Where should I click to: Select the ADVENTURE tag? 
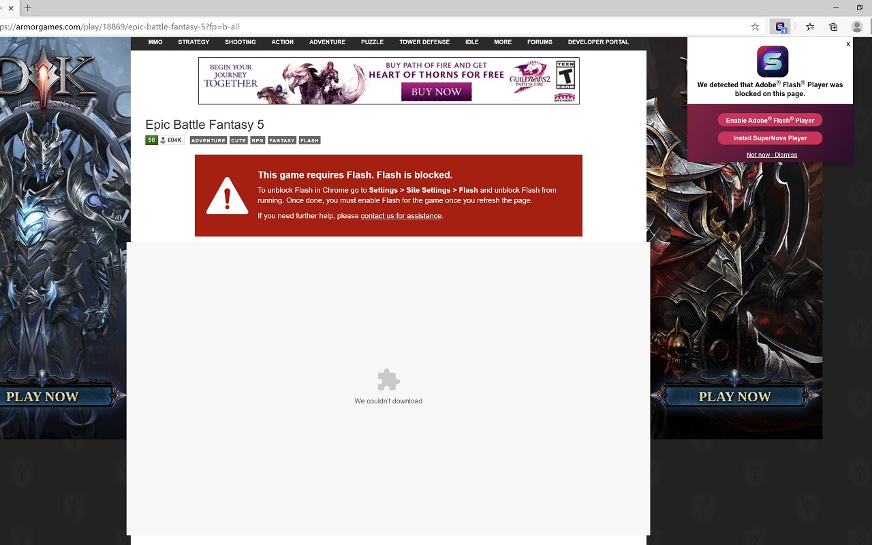pyautogui.click(x=208, y=140)
